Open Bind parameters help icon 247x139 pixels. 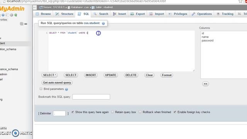(66, 89)
